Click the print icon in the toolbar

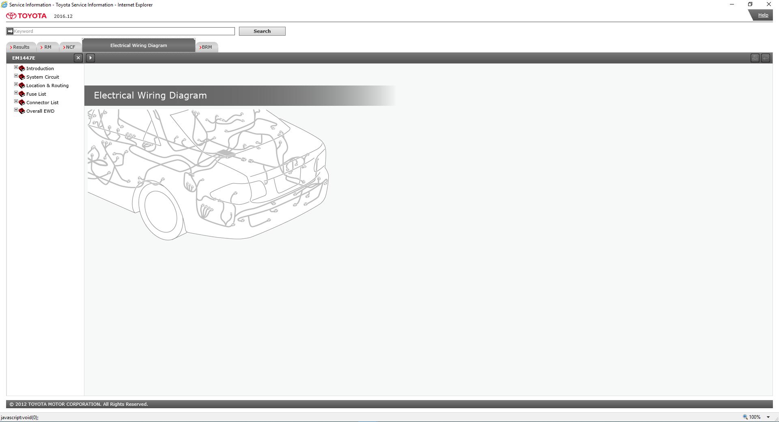click(755, 58)
